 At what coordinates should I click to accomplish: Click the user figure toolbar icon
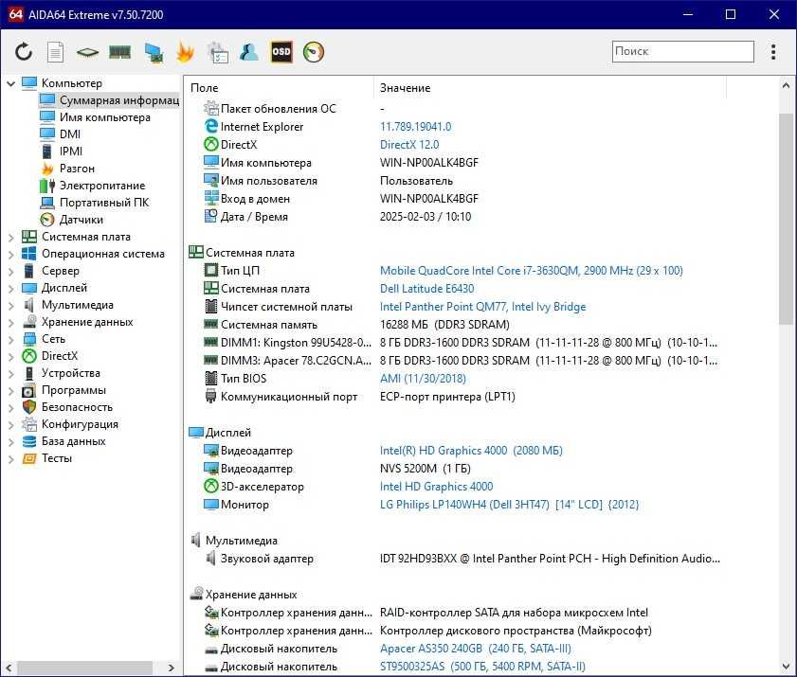pyautogui.click(x=249, y=52)
